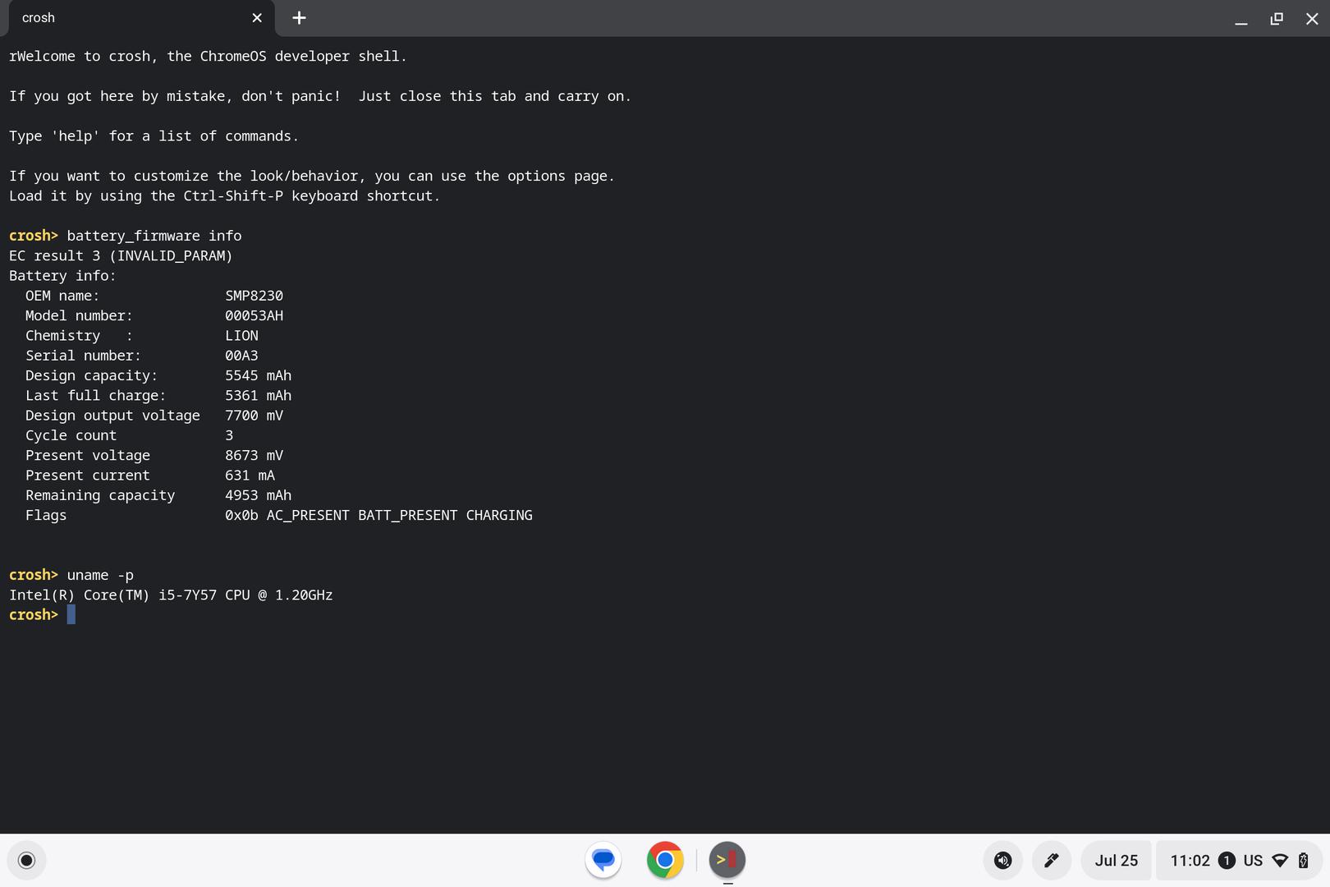1330x887 pixels.
Task: Click the 'Design capacity:' label
Action: [91, 375]
